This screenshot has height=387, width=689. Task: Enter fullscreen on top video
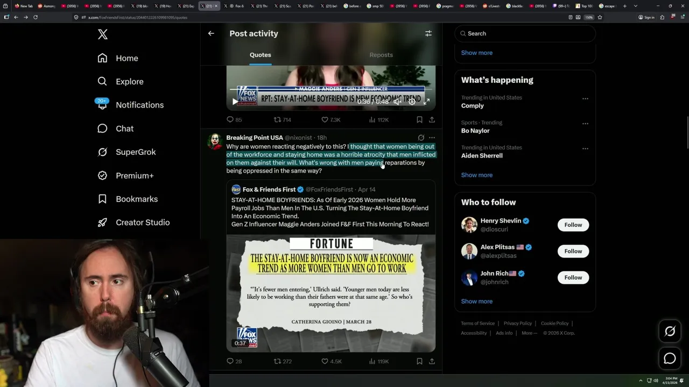[x=427, y=102]
